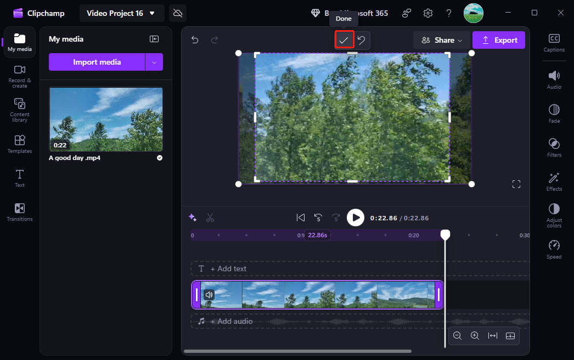The image size is (574, 360).
Task: Expand the Import media options chevron
Action: (x=154, y=62)
